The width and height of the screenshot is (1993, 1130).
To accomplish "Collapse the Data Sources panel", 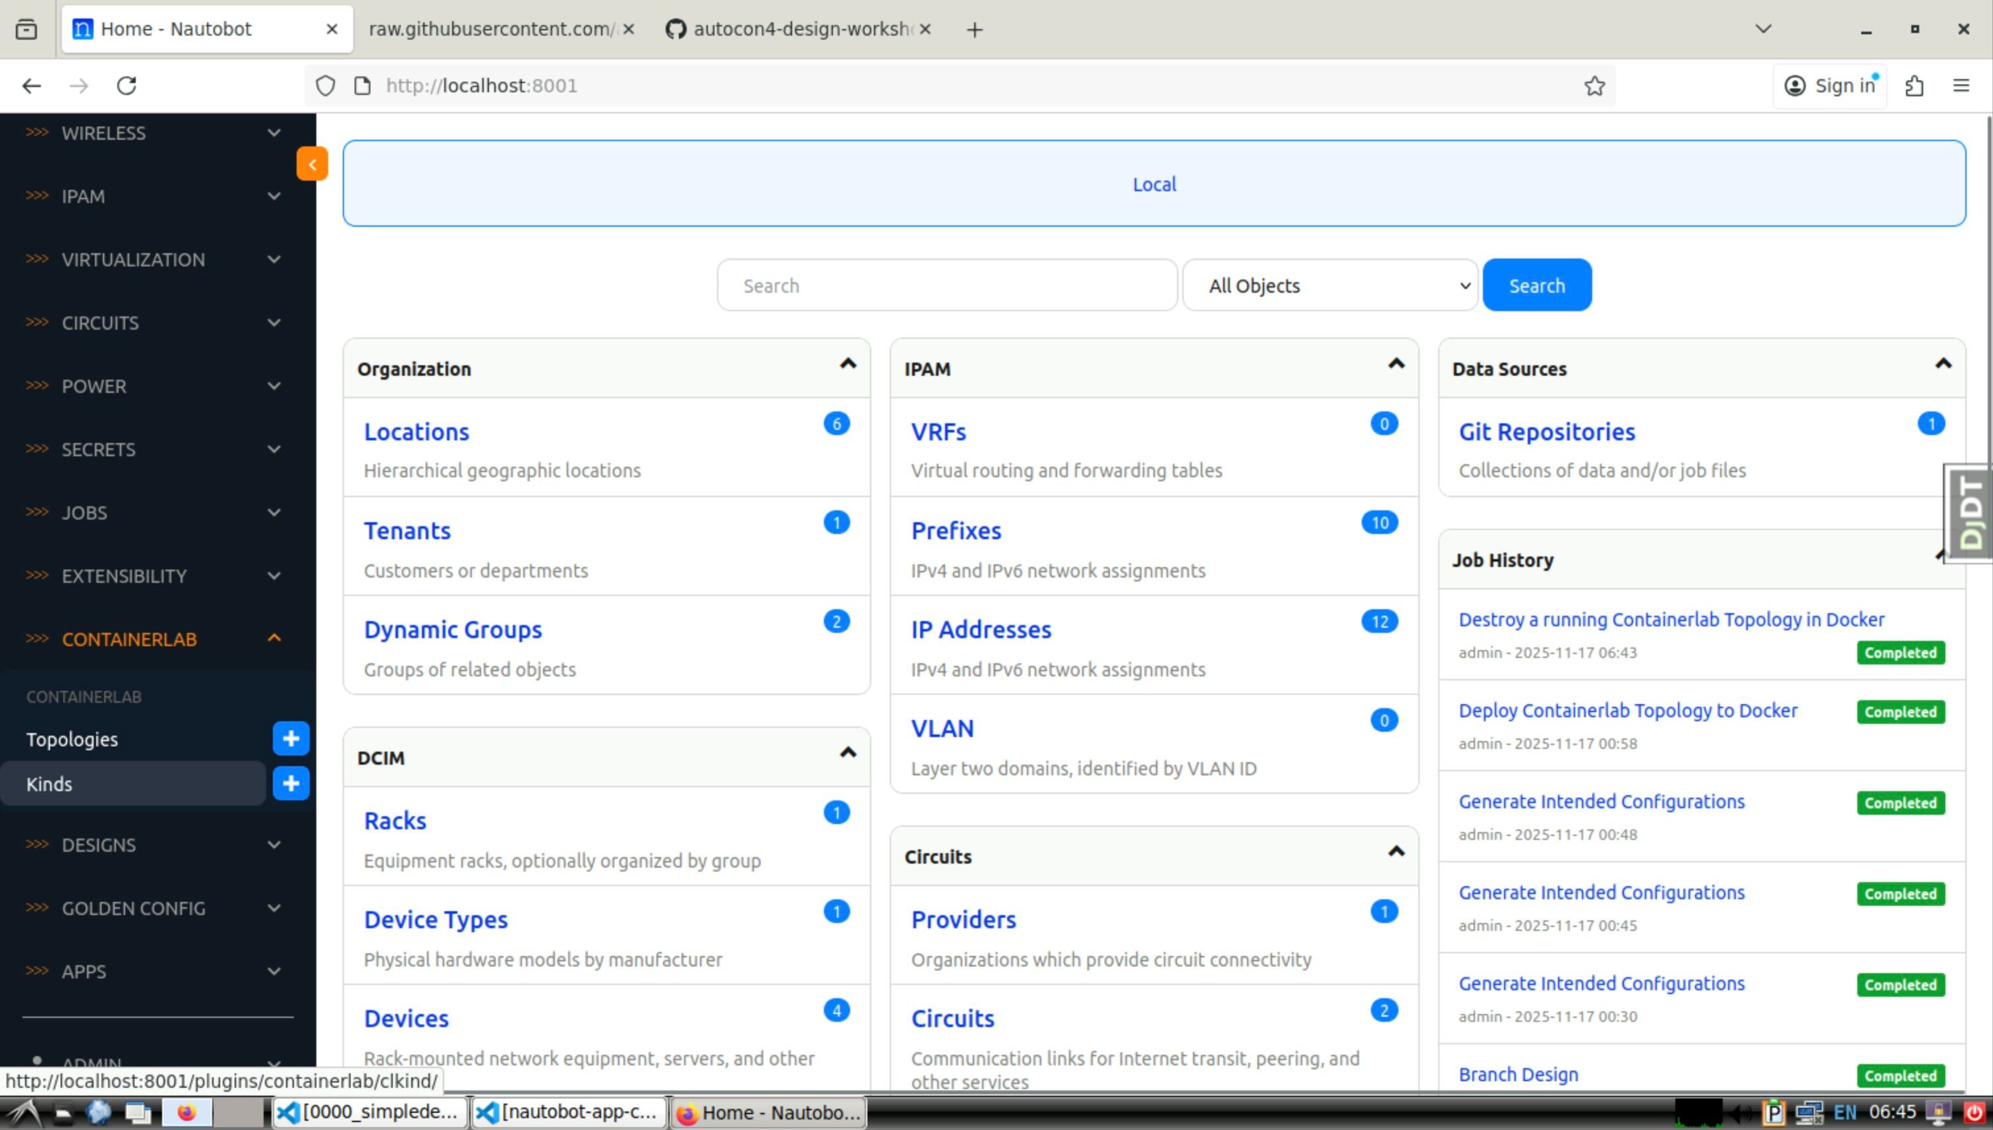I will click(x=1942, y=364).
